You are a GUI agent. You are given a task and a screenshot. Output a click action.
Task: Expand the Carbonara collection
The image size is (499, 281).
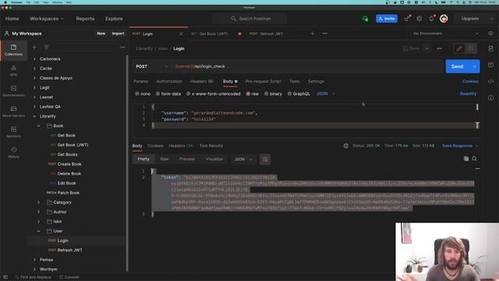click(34, 59)
